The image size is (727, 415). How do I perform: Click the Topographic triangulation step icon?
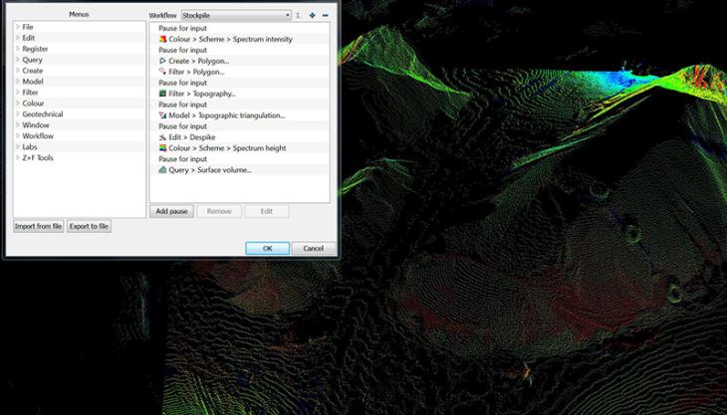tap(162, 115)
